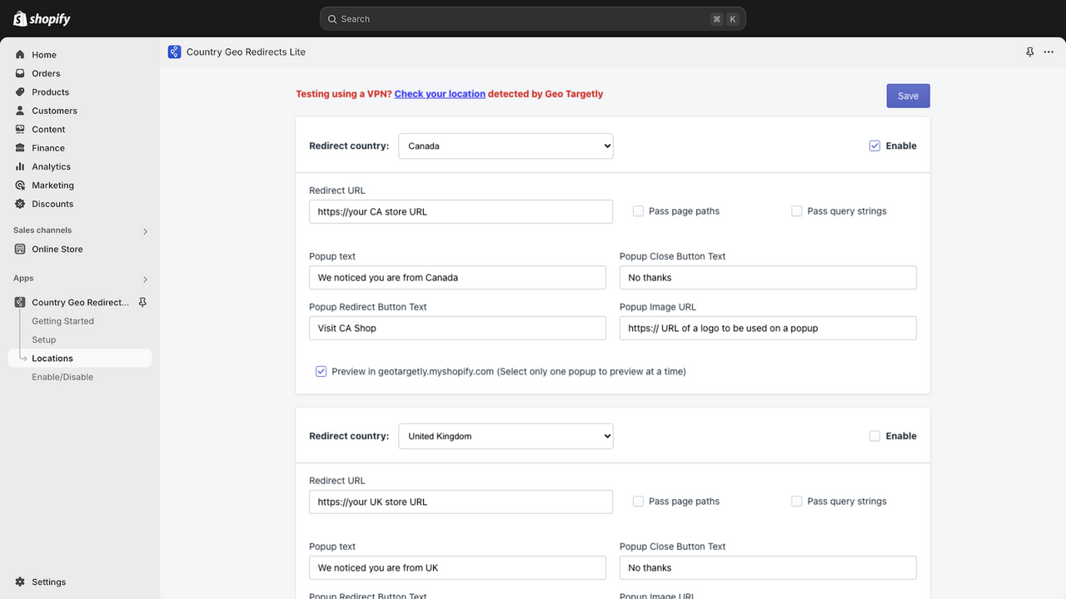Pin the Country Geo Redirects Lite app
The image size is (1066, 599).
pyautogui.click(x=1029, y=51)
